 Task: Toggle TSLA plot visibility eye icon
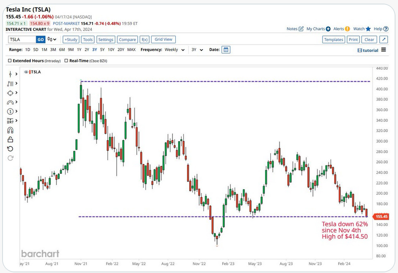pos(26,72)
